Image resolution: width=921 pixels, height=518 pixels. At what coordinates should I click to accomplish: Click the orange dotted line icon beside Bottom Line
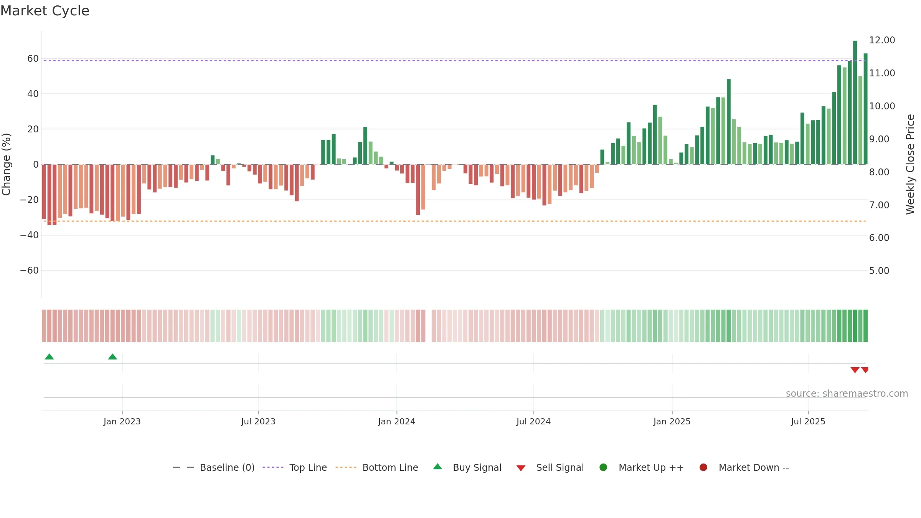[346, 467]
